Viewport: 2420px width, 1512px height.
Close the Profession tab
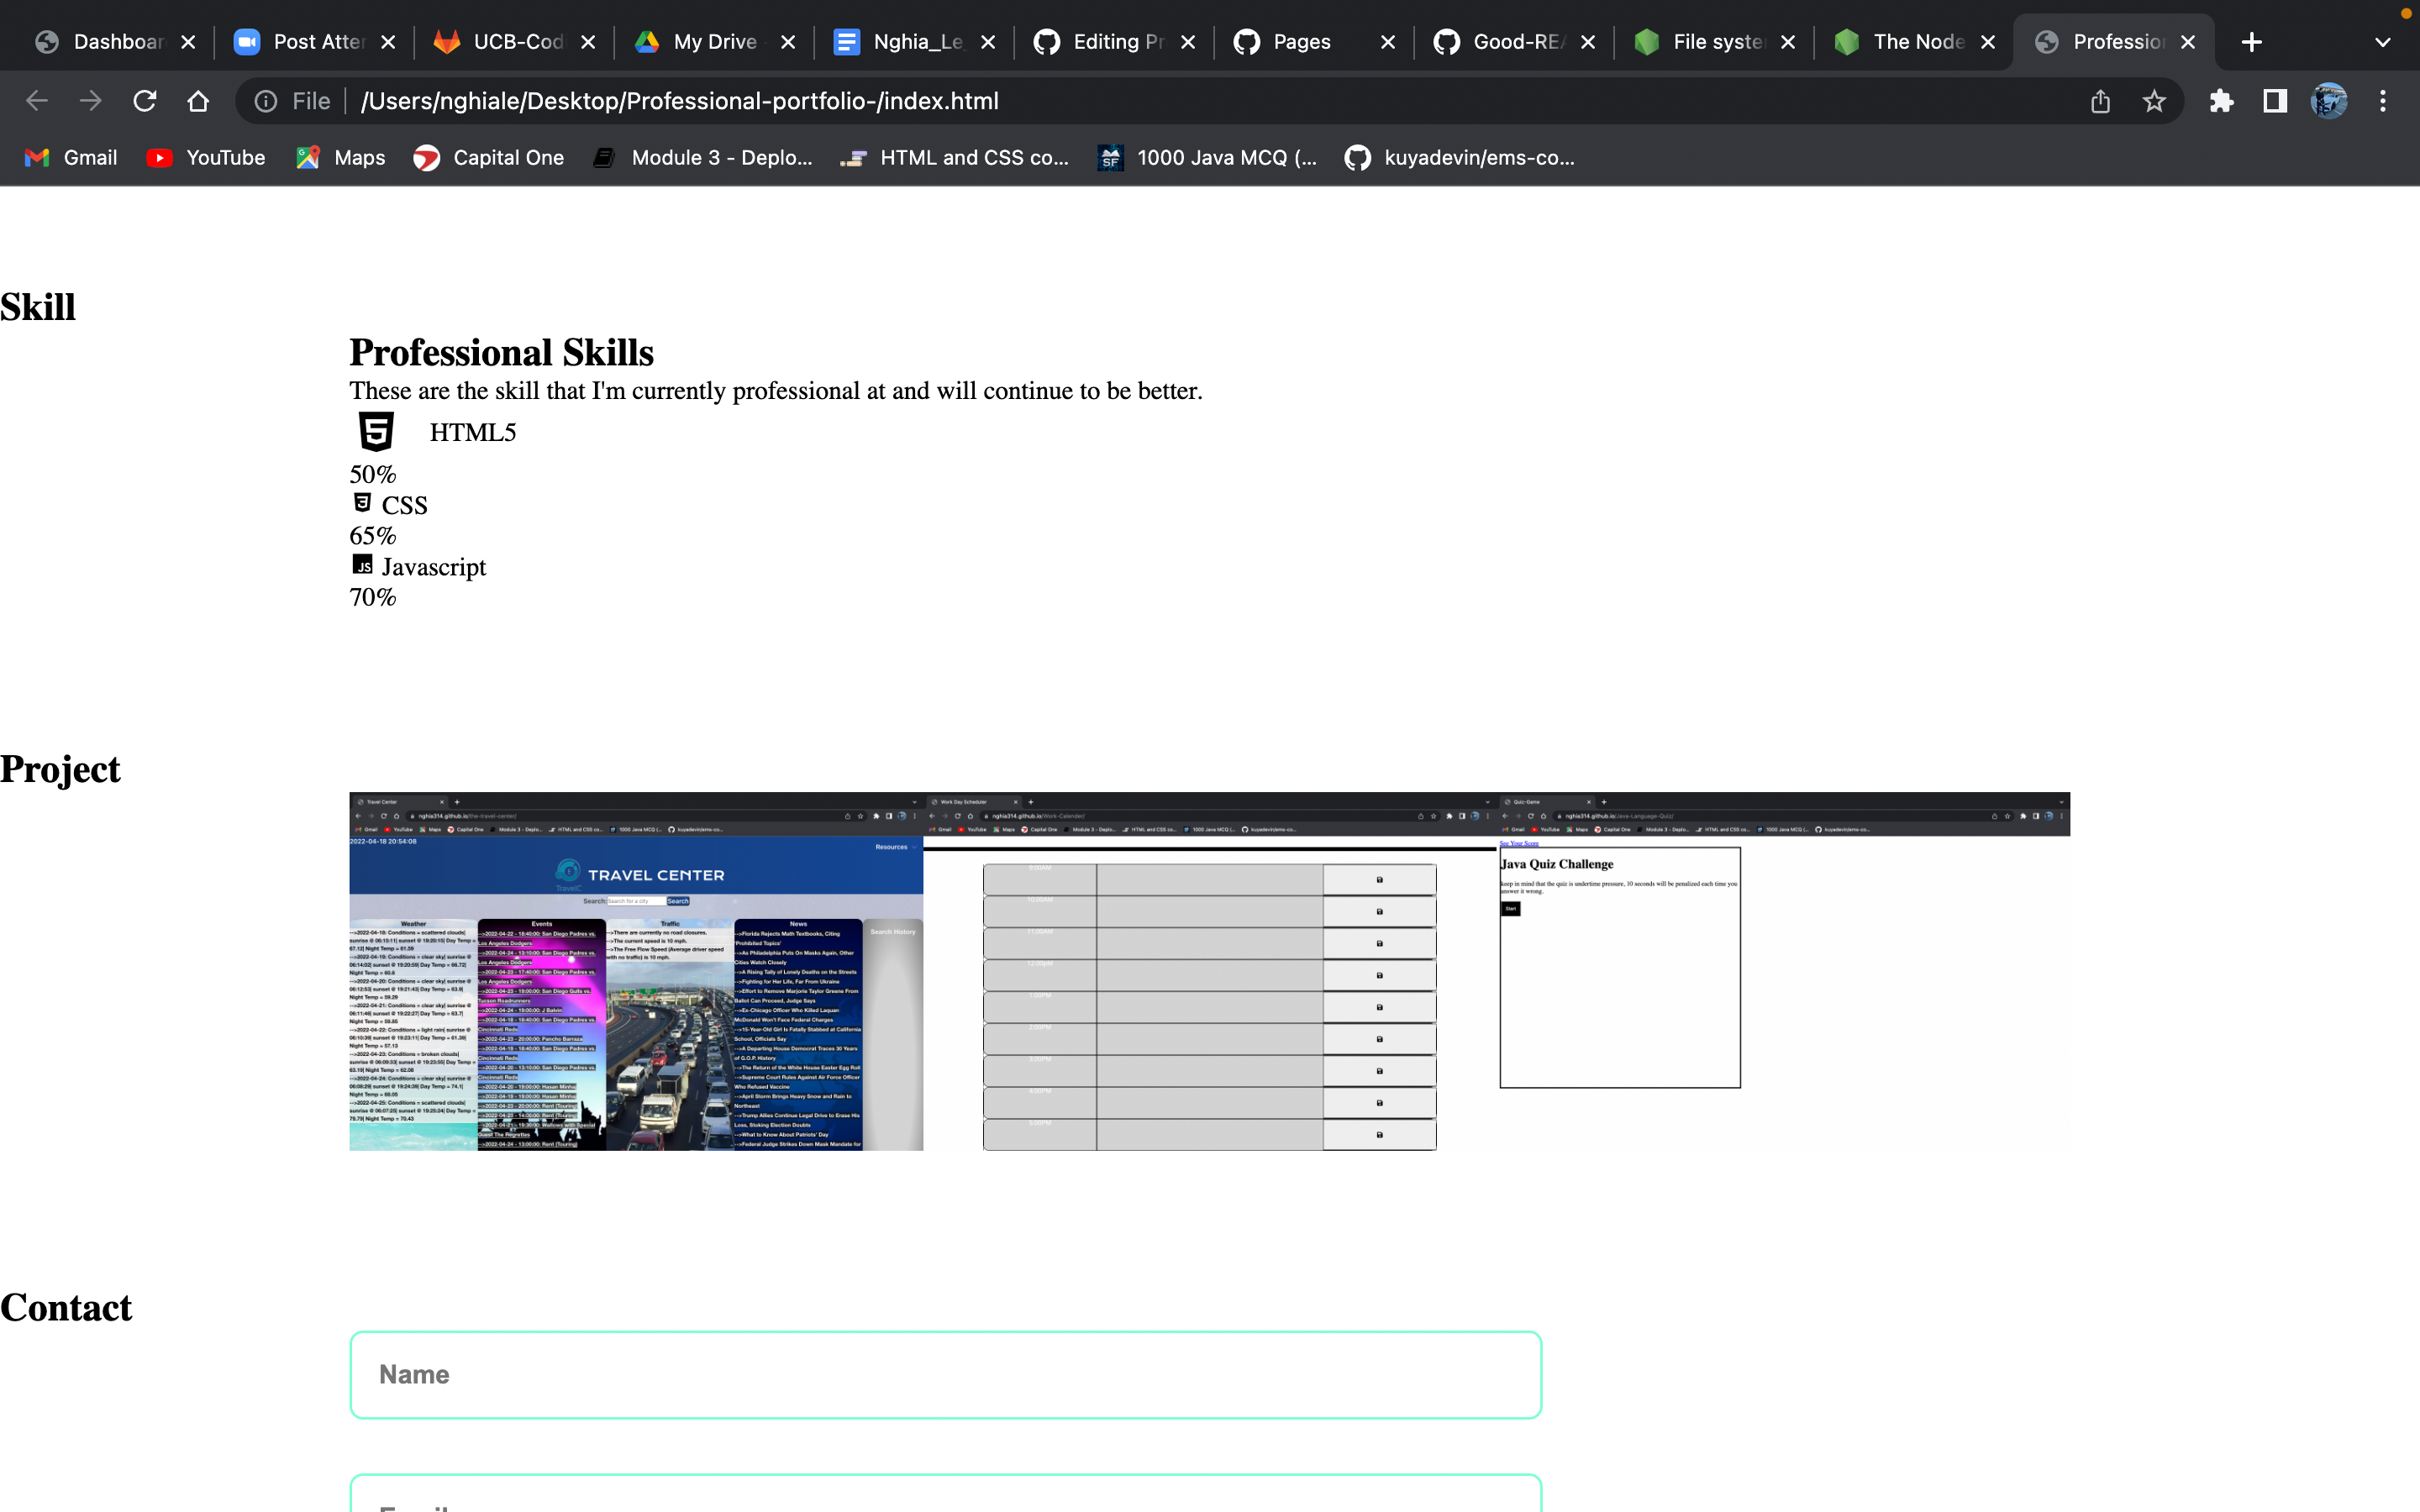2188,42
